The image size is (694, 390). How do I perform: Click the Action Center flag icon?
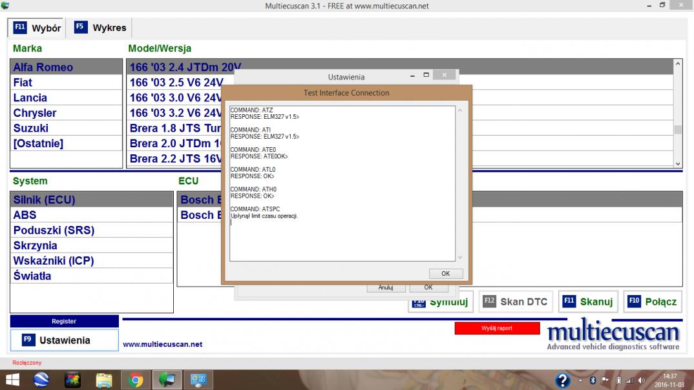coord(605,380)
